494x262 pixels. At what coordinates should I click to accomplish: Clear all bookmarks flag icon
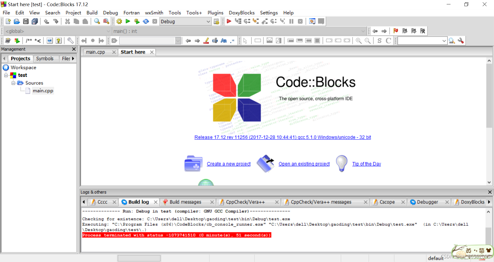[x=423, y=31]
